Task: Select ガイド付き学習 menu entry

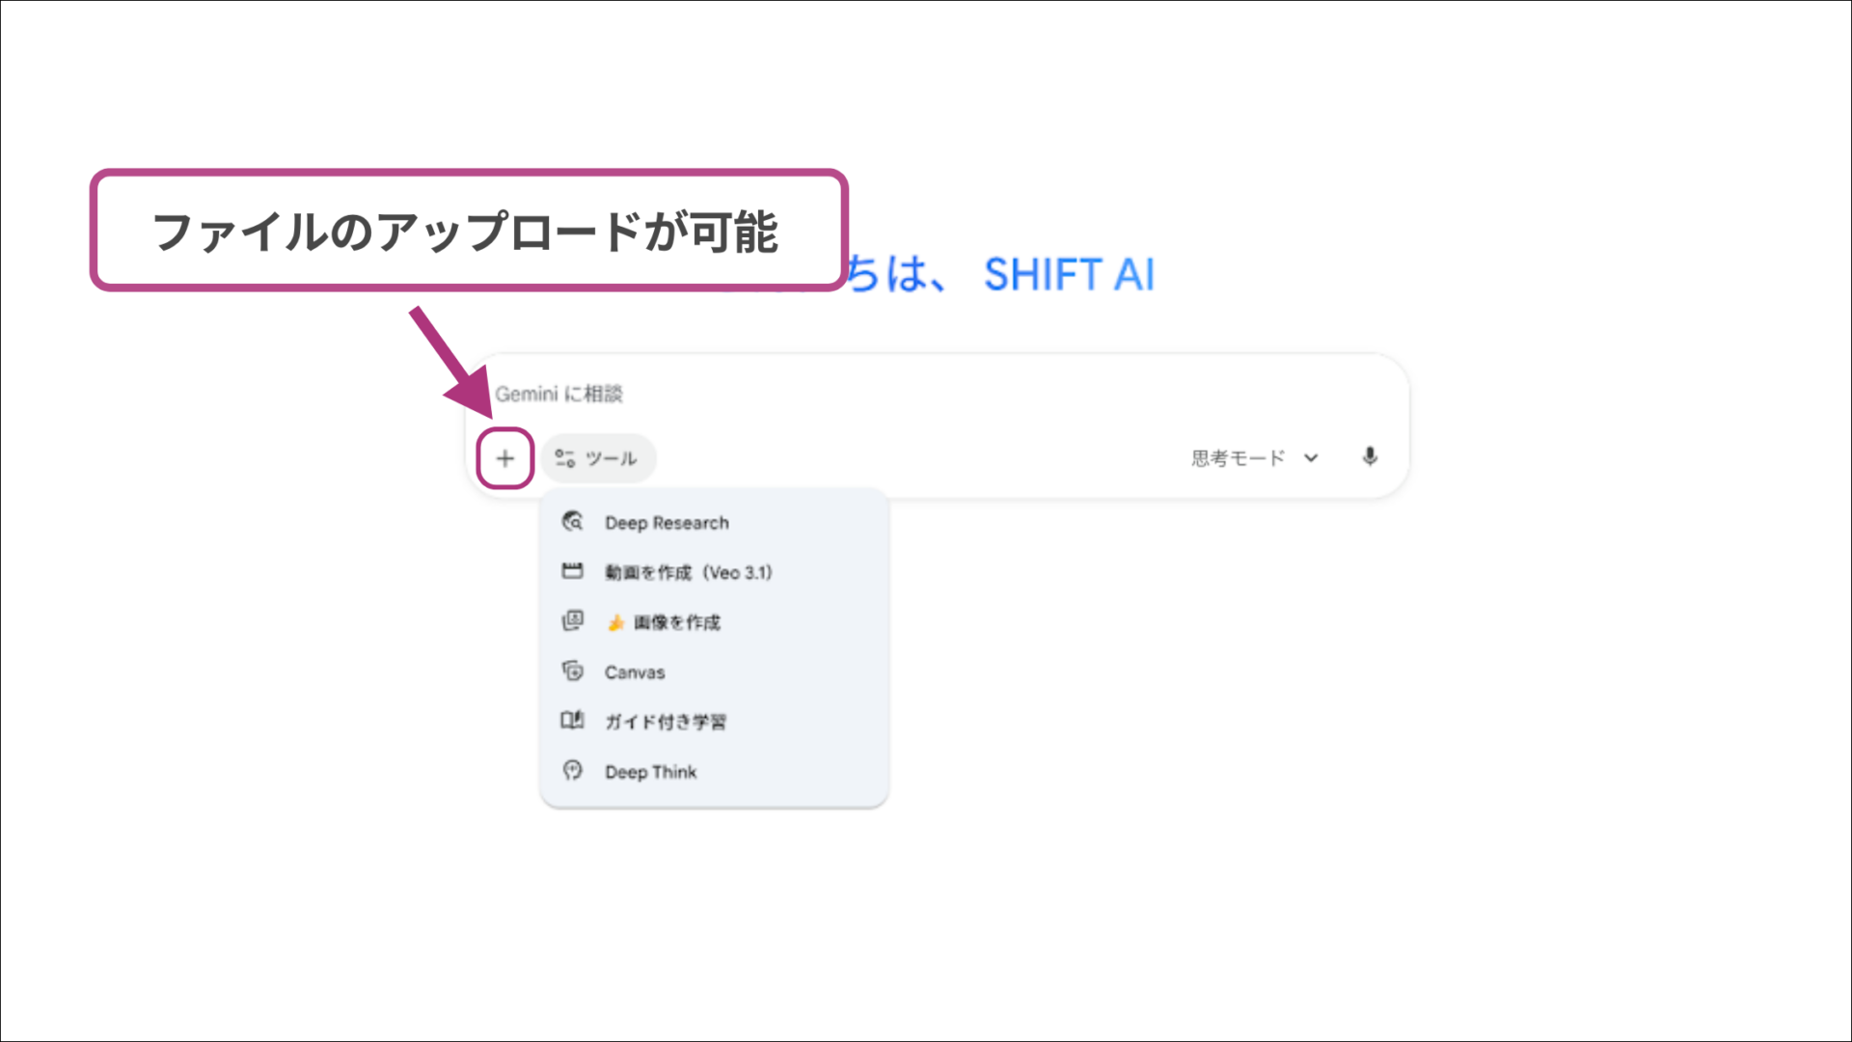Action: click(x=666, y=721)
